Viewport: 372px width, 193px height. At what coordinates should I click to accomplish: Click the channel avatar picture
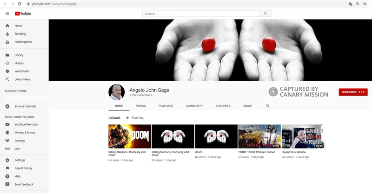pos(117,92)
